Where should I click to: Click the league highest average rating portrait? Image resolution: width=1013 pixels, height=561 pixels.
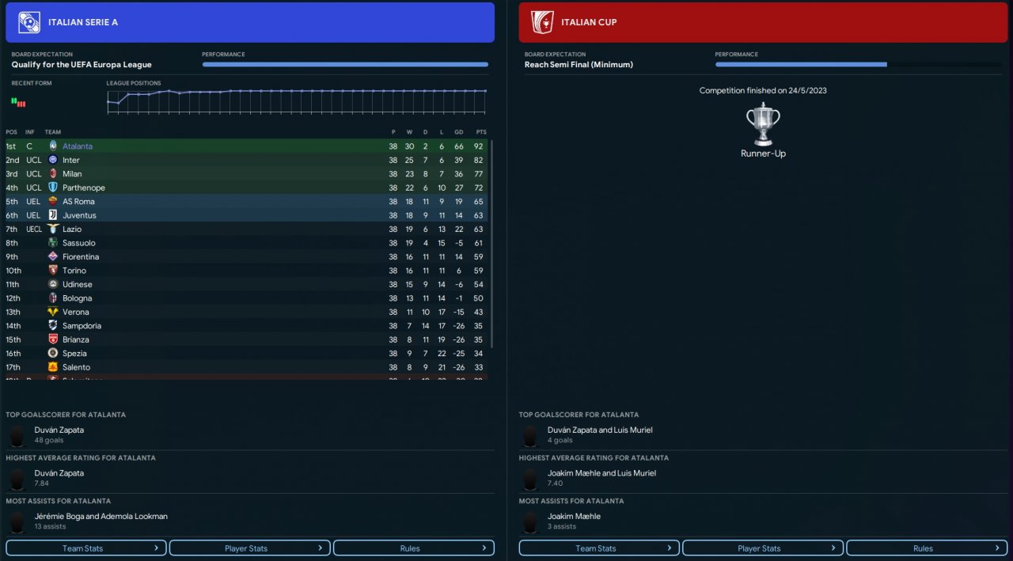17,478
